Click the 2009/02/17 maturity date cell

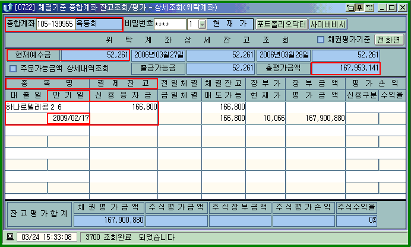(x=68, y=118)
